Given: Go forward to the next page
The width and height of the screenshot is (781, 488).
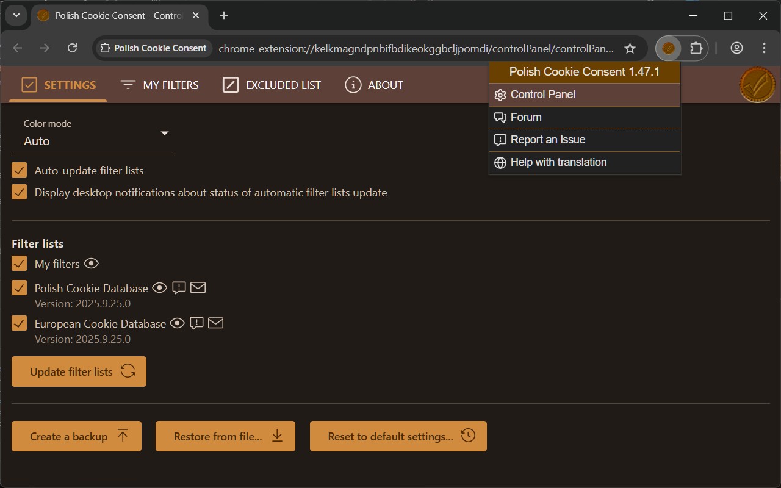Looking at the screenshot, I should pos(45,48).
